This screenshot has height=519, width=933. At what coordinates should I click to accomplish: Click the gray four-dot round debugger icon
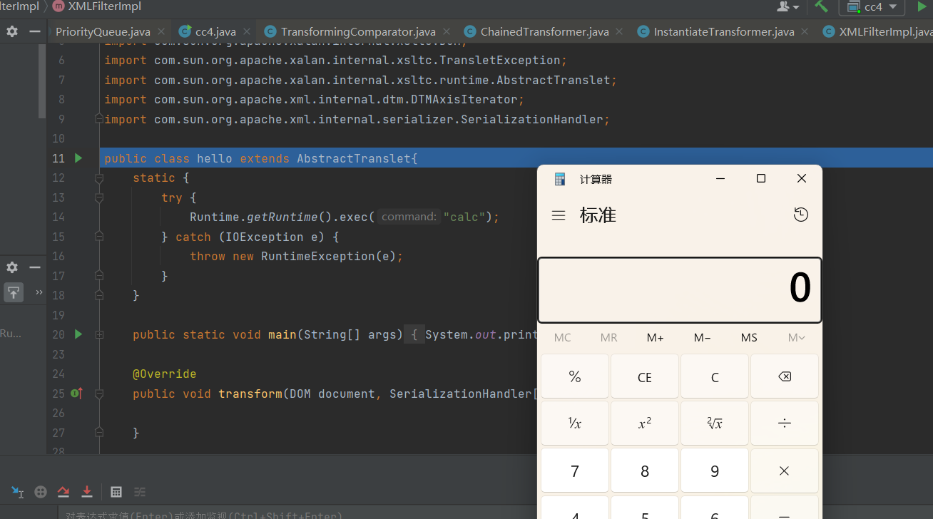[41, 492]
